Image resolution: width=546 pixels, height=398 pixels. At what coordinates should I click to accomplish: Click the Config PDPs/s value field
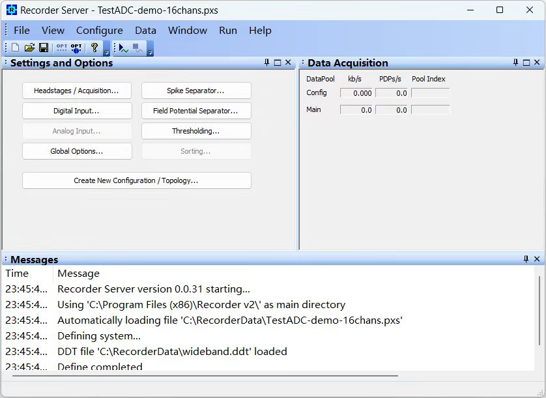392,93
